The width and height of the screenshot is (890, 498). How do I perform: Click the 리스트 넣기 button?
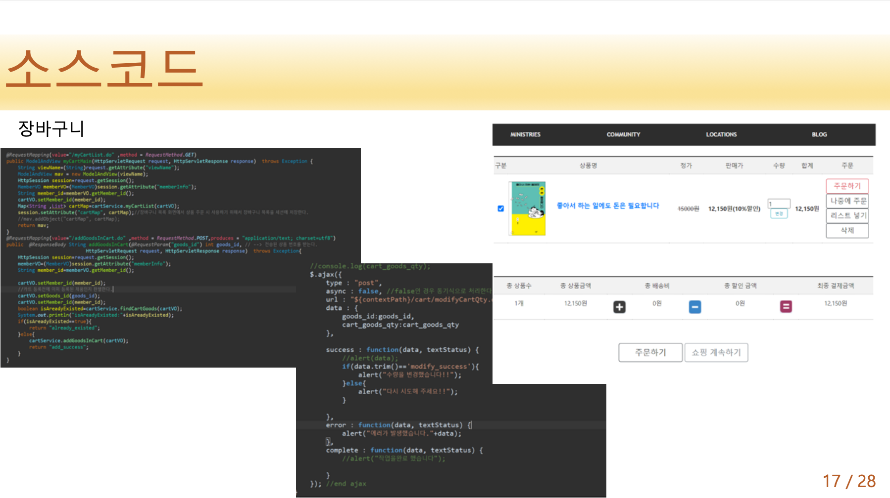tap(847, 215)
